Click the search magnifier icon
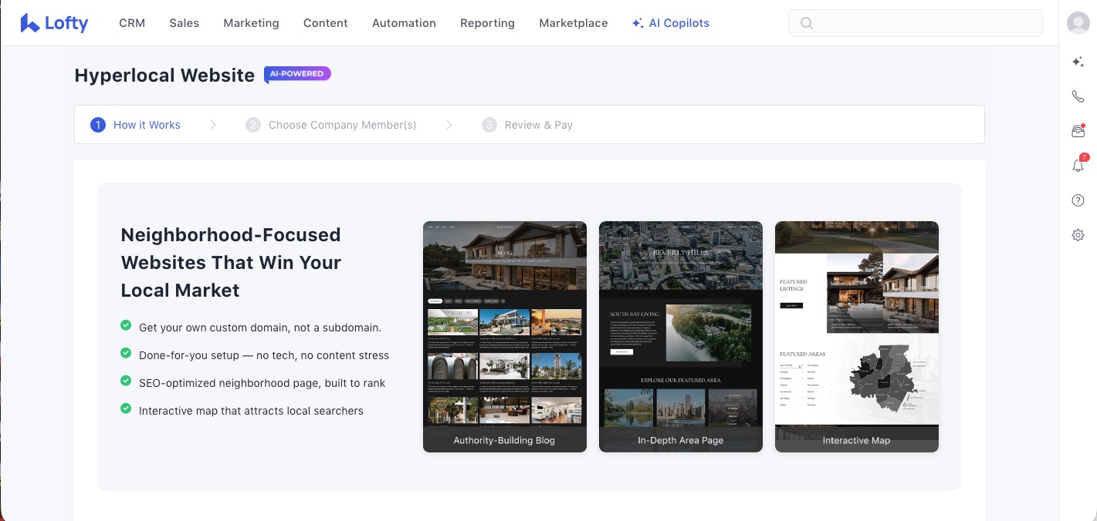Image resolution: width=1097 pixels, height=521 pixels. [x=807, y=23]
